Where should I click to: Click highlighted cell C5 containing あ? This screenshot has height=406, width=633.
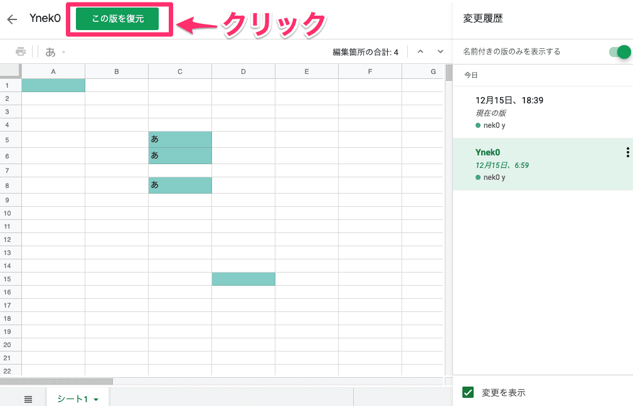[x=180, y=139]
